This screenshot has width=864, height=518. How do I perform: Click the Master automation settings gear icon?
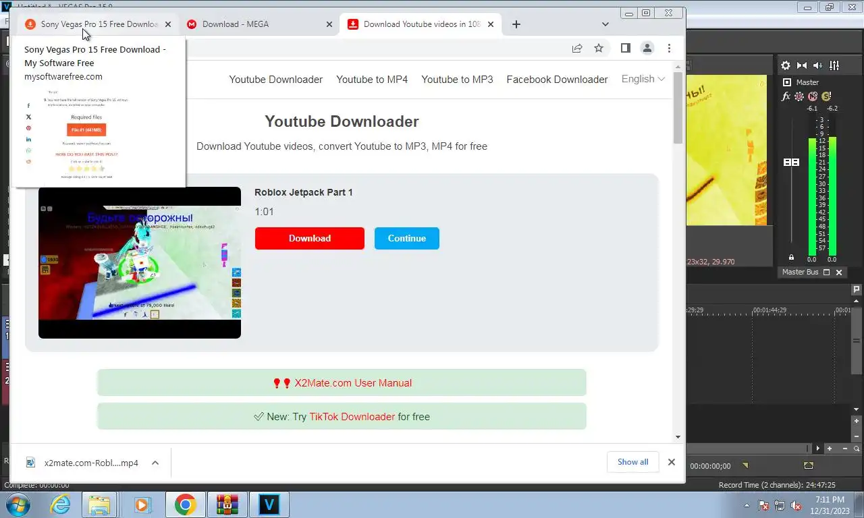[799, 96]
